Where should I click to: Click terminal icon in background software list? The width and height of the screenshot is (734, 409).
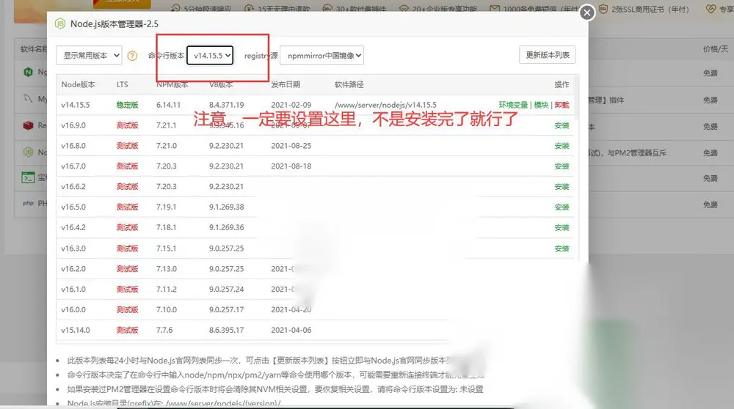pos(28,177)
